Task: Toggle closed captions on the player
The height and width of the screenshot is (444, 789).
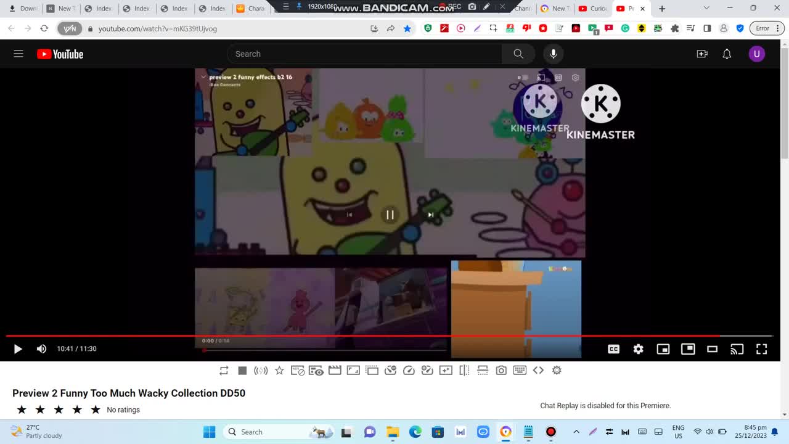Action: pos(613,349)
